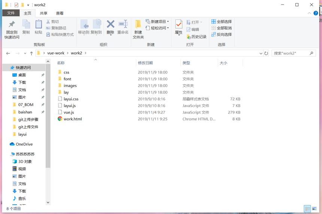Click Select All (全部选择) button
The width and height of the screenshot is (322, 214).
pyautogui.click(x=221, y=22)
